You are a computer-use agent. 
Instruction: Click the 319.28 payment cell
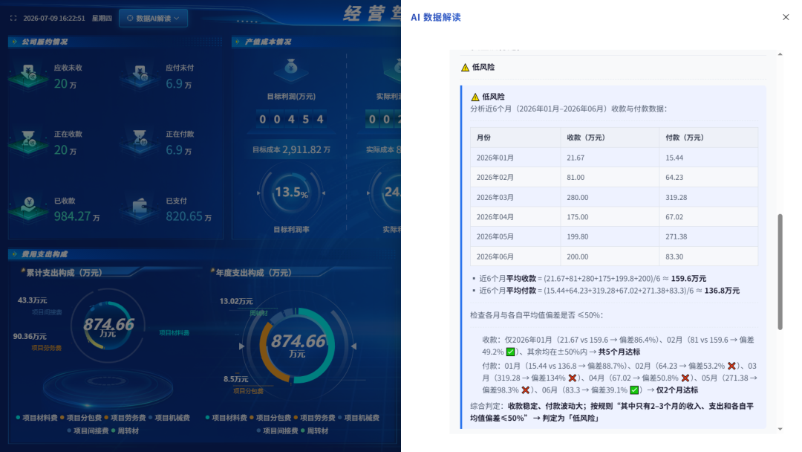708,197
